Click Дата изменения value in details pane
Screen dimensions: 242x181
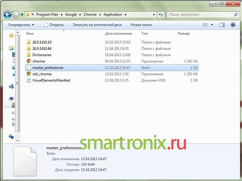[x=94, y=159]
